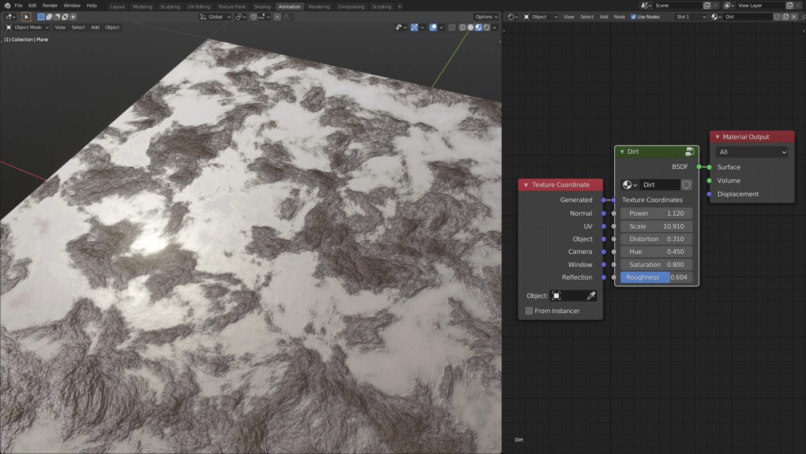Open the Render menu
806x454 pixels.
point(50,5)
